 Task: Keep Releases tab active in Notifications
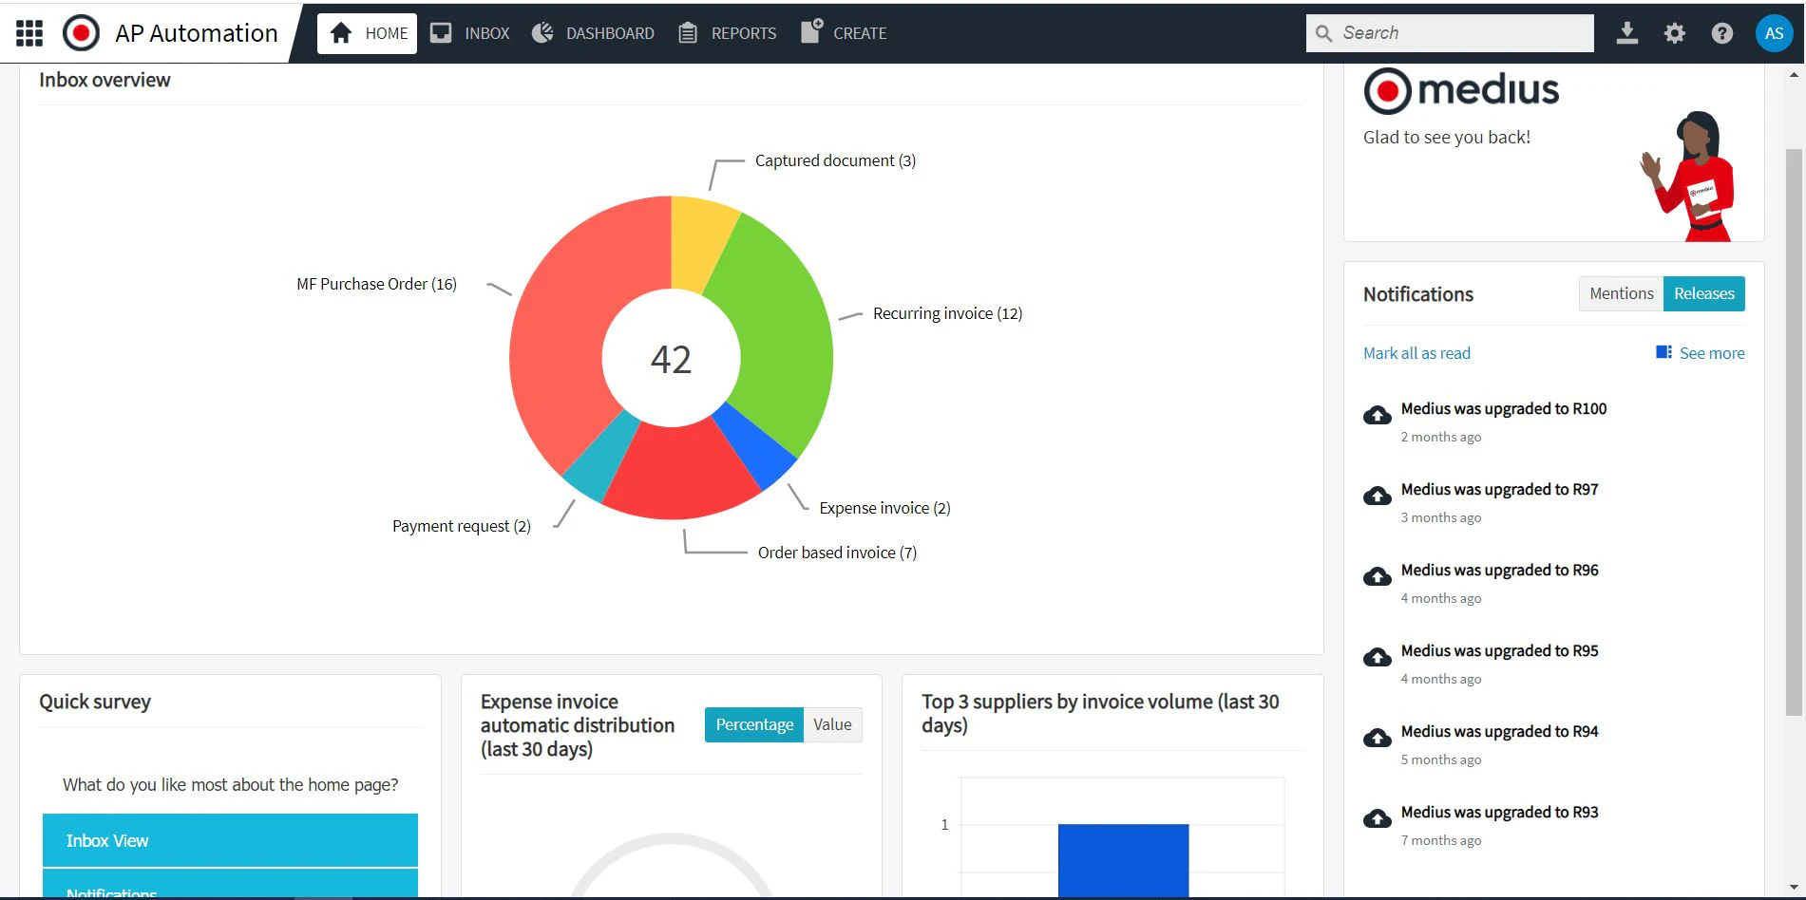pyautogui.click(x=1703, y=293)
